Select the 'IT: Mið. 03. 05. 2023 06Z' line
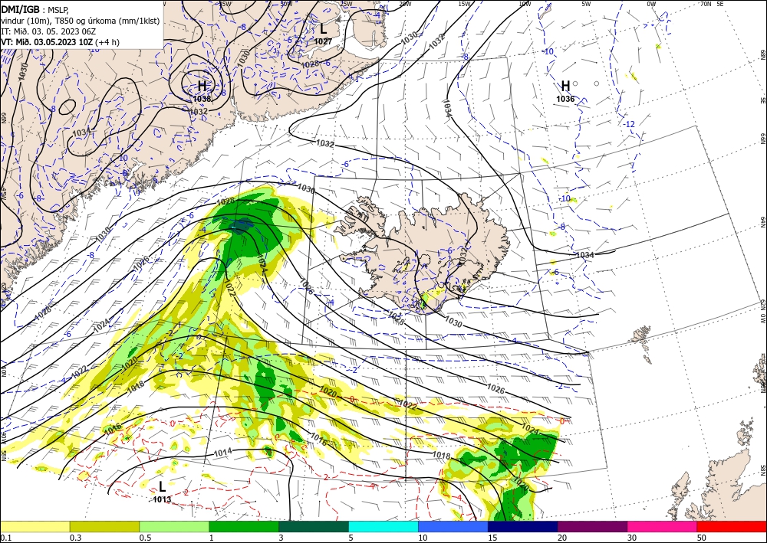Image resolution: width=767 pixels, height=543 pixels. click(x=48, y=31)
